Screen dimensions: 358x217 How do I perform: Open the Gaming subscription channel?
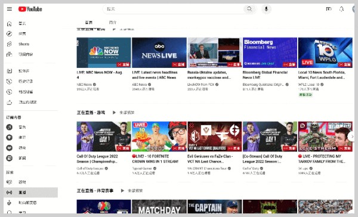(30, 148)
